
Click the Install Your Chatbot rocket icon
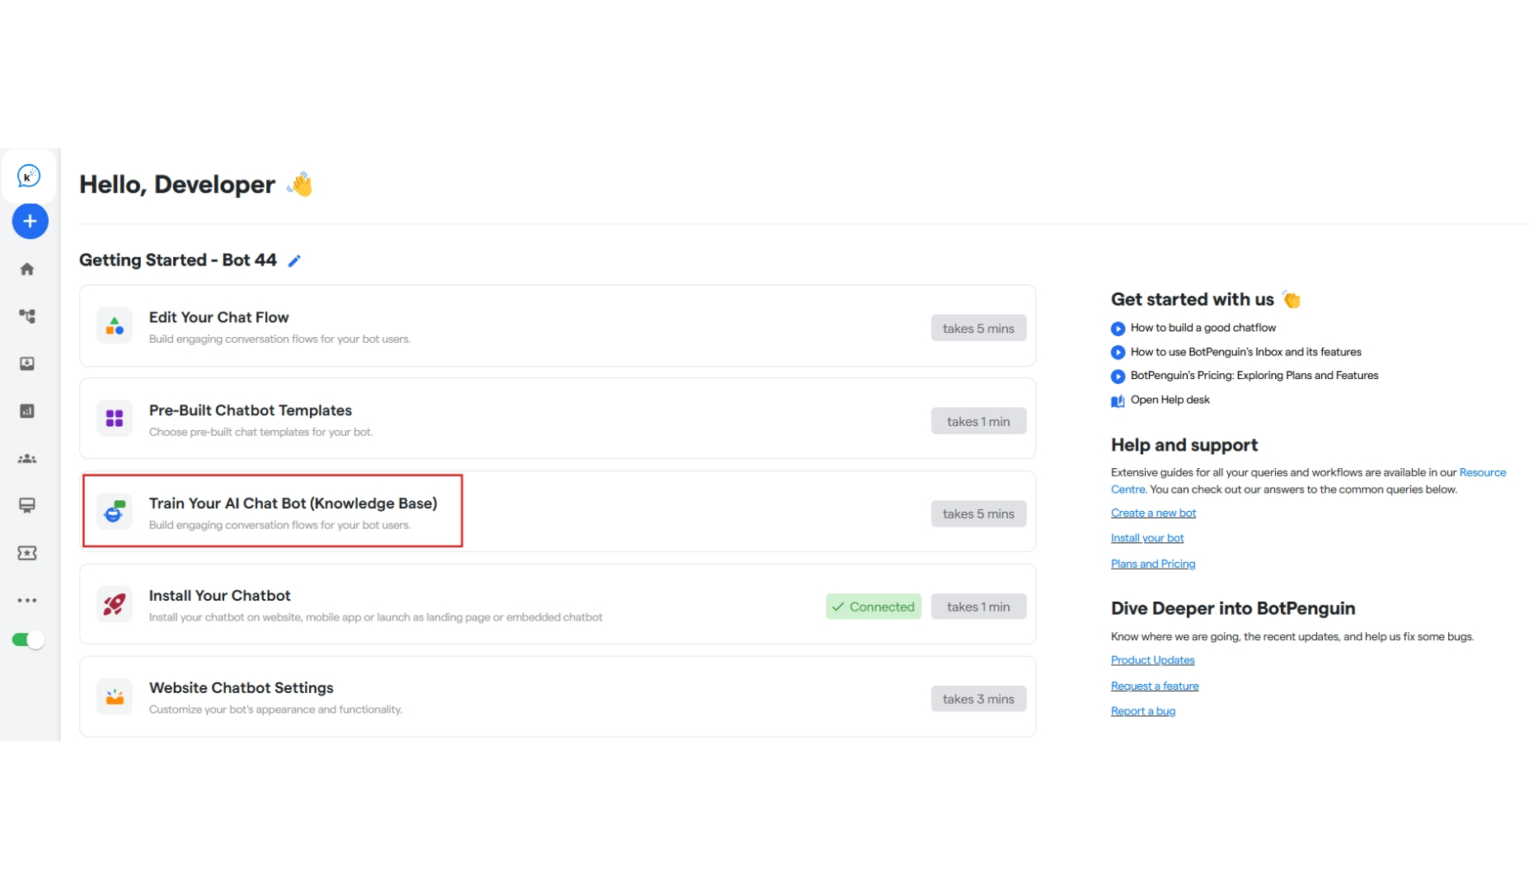point(115,605)
